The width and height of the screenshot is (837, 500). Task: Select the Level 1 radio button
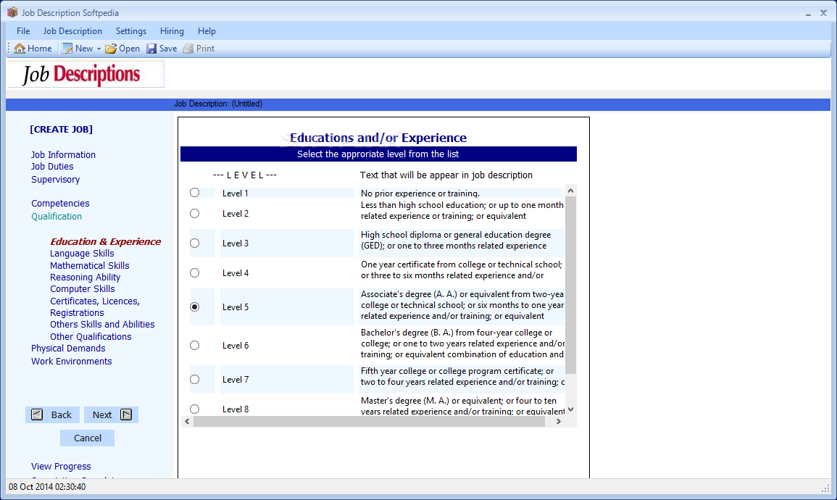point(195,193)
